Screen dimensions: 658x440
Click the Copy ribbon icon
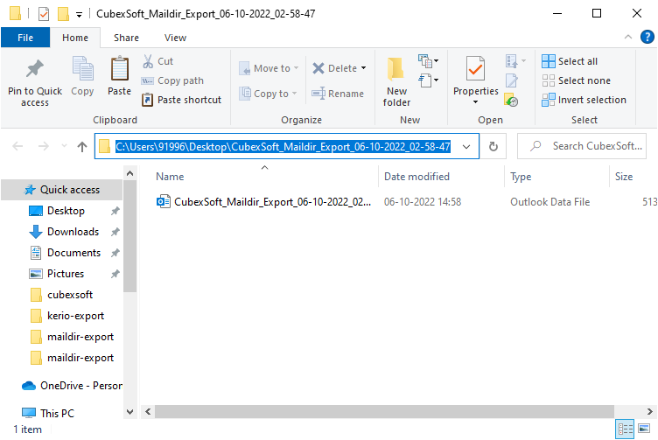tap(82, 68)
